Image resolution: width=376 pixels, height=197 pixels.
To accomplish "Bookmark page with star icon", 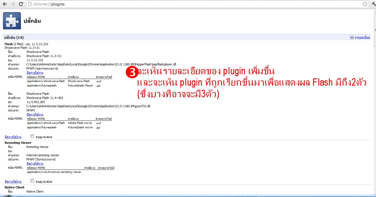I will pyautogui.click(x=365, y=4).
